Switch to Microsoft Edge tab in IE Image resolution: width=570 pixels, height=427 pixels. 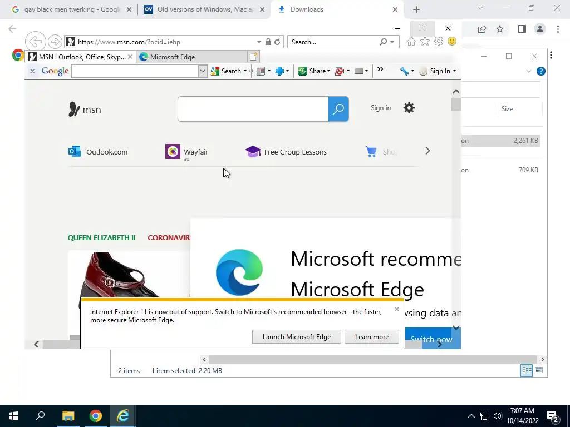[x=191, y=57]
